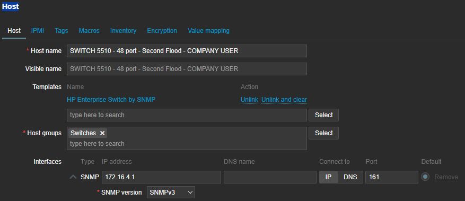465x201 pixels.
Task: Switch to the Tags tab
Action: click(x=62, y=31)
